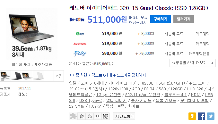Open image zoom magnifier icon
This screenshot has width=218, height=124.
click(59, 76)
